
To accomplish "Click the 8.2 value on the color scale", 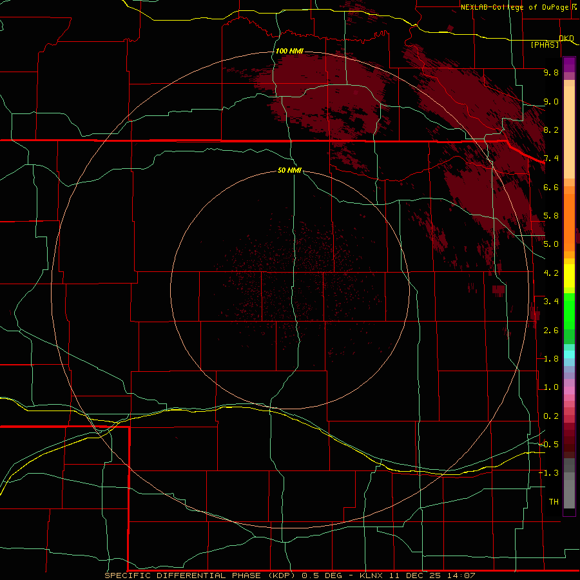I will pos(551,130).
